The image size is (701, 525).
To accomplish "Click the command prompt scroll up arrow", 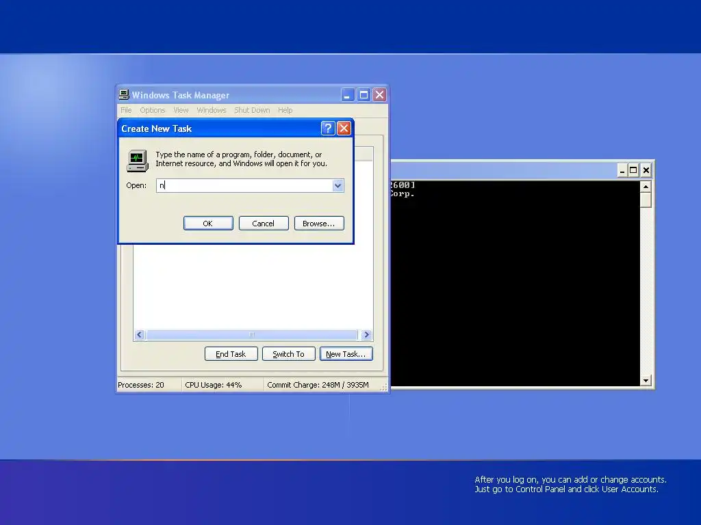I will [x=646, y=187].
